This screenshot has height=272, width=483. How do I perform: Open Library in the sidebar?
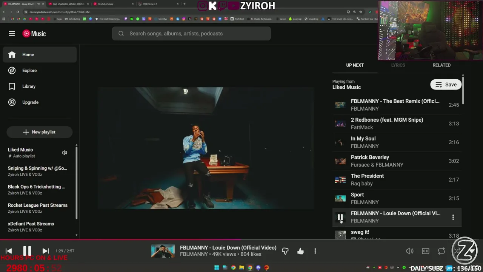point(40,87)
